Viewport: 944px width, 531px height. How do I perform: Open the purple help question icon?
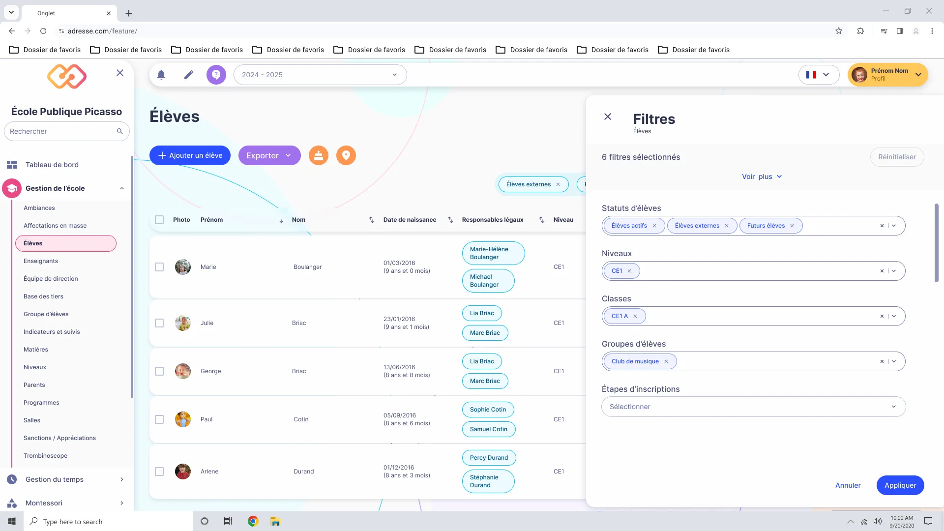click(x=216, y=75)
